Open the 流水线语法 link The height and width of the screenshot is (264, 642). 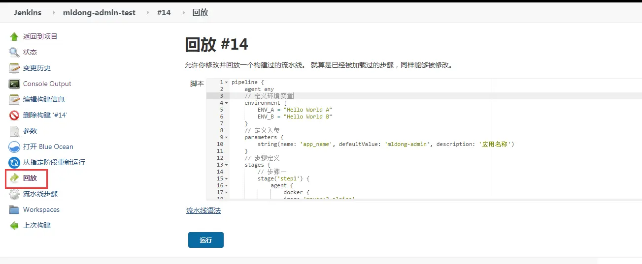(x=203, y=210)
